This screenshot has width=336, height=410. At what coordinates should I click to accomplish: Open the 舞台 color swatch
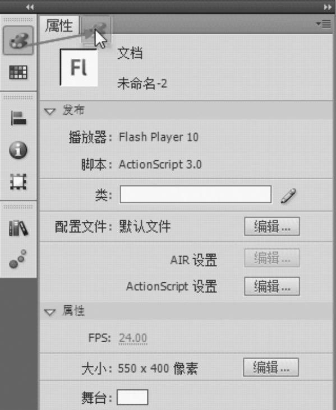pyautogui.click(x=132, y=397)
